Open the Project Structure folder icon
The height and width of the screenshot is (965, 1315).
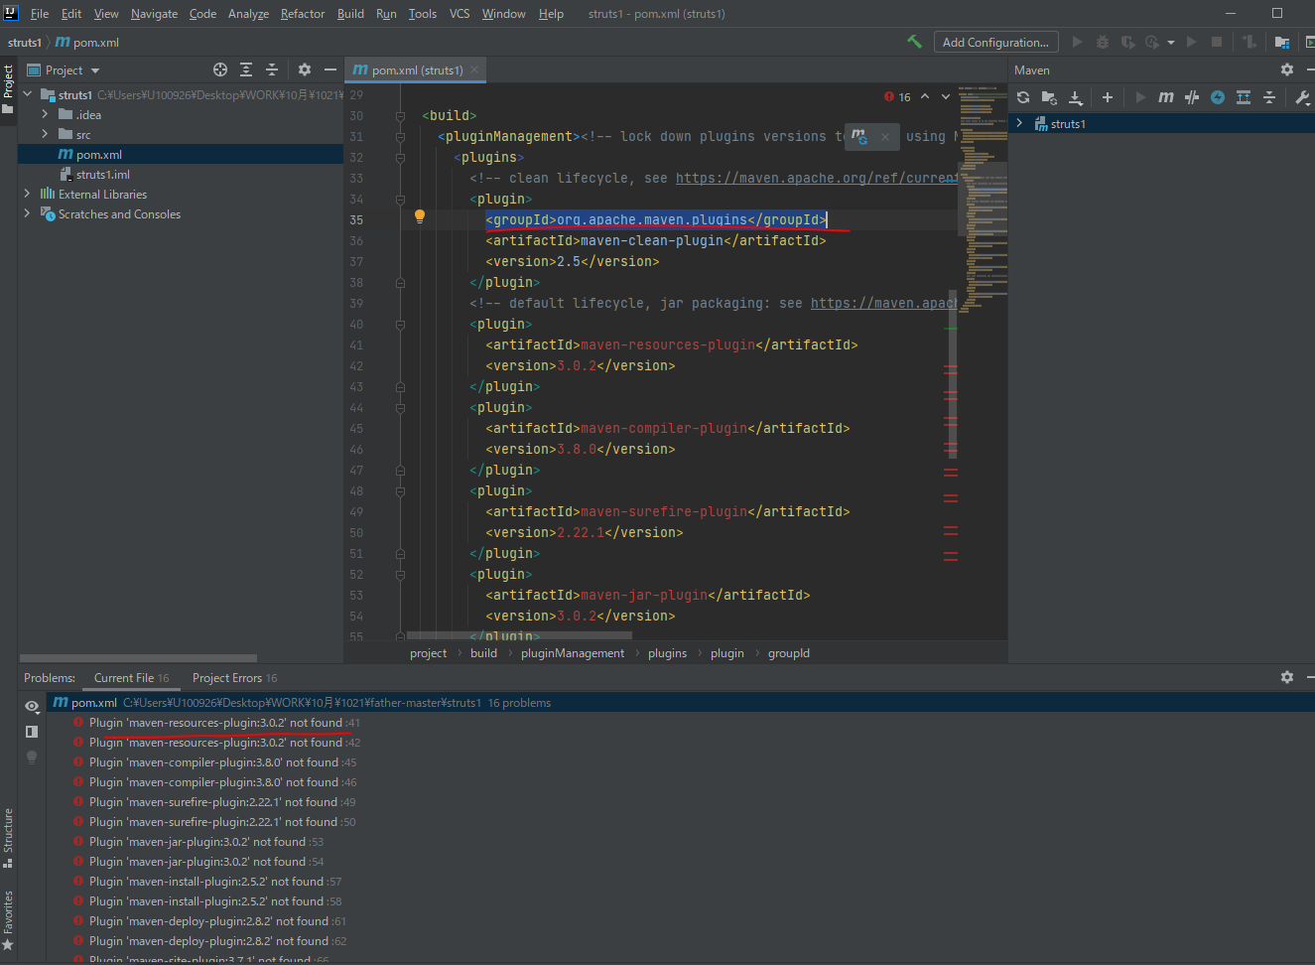[1282, 42]
